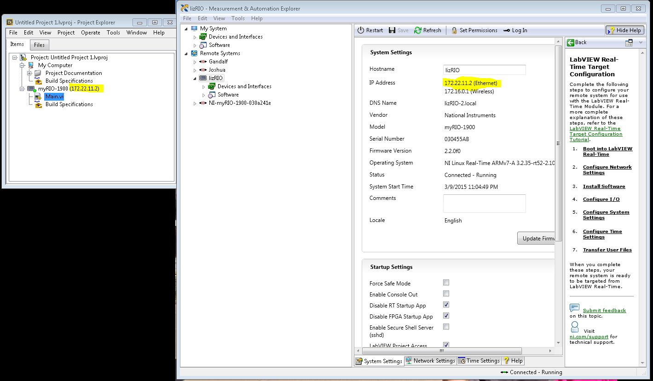Toggle the Force Safe Mode checkbox
The width and height of the screenshot is (653, 381).
[446, 283]
